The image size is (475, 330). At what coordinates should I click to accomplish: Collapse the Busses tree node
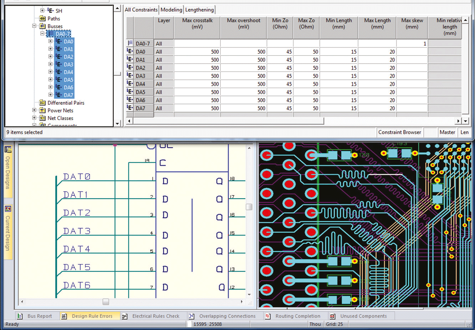click(x=34, y=26)
